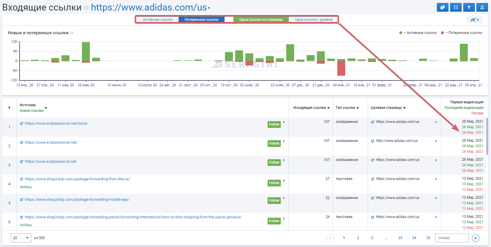The width and height of the screenshot is (491, 247).
Task: Click текстовая link type in row 6
Action: click(344, 217)
